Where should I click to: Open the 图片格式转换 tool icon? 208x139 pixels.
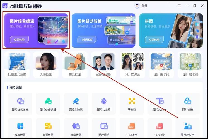tap(21, 101)
